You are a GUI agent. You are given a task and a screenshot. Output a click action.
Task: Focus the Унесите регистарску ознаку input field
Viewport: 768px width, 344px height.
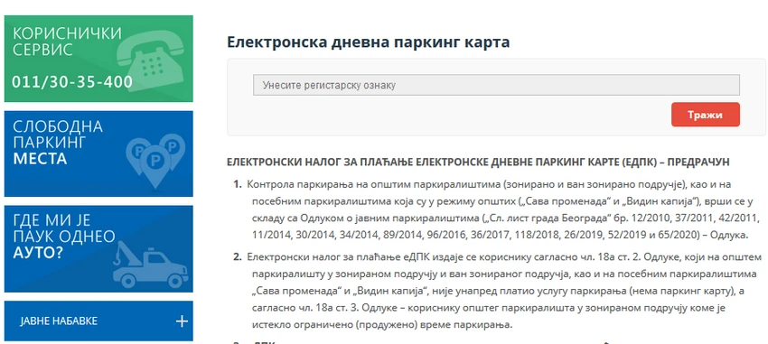496,85
